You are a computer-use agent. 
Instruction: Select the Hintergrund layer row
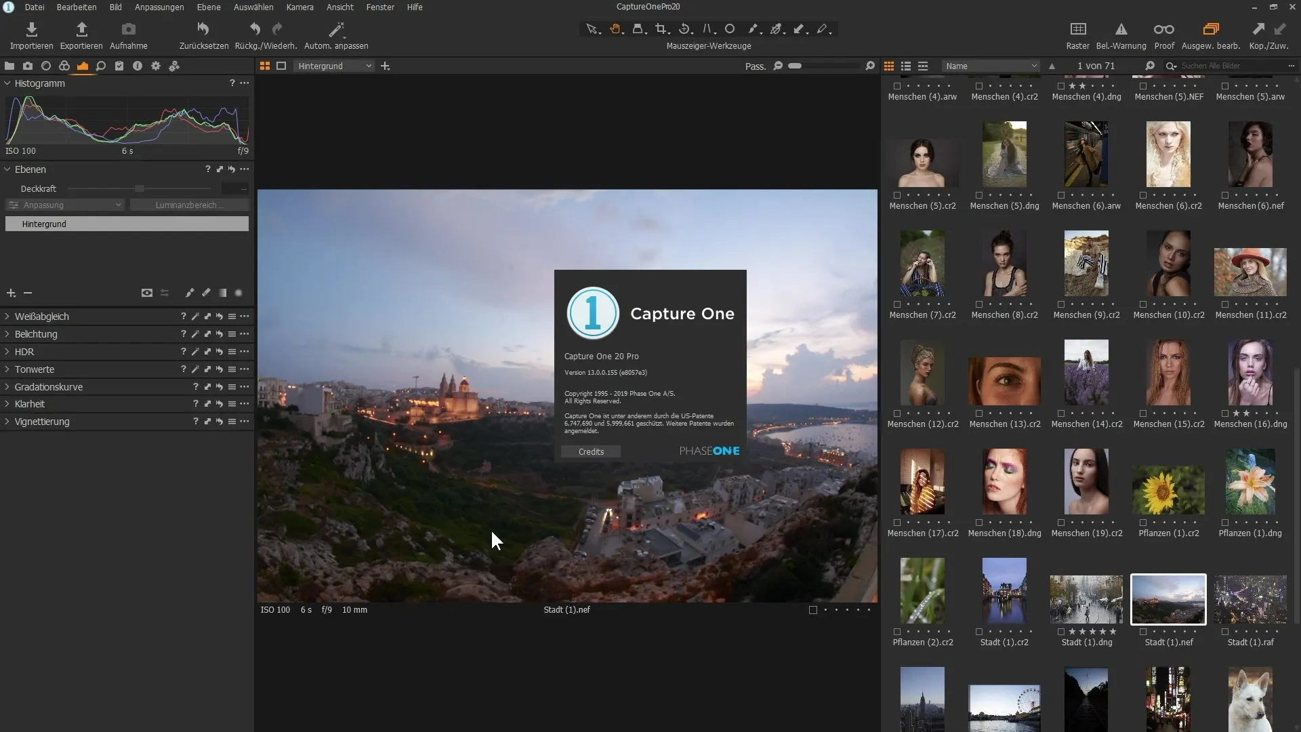click(127, 224)
